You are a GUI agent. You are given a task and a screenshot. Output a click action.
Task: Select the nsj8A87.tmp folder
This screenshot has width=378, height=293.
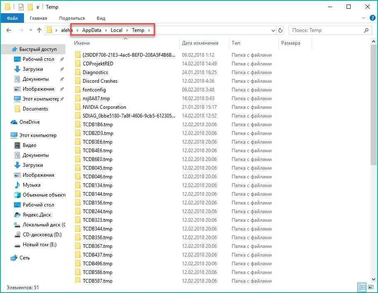(96, 98)
